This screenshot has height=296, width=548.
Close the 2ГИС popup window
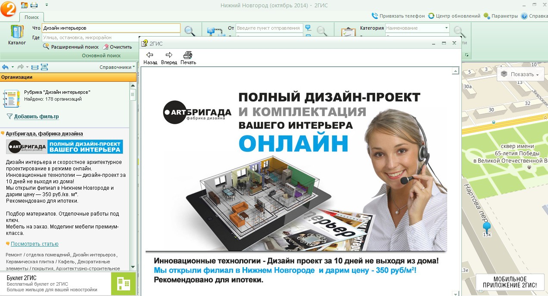[x=454, y=43]
